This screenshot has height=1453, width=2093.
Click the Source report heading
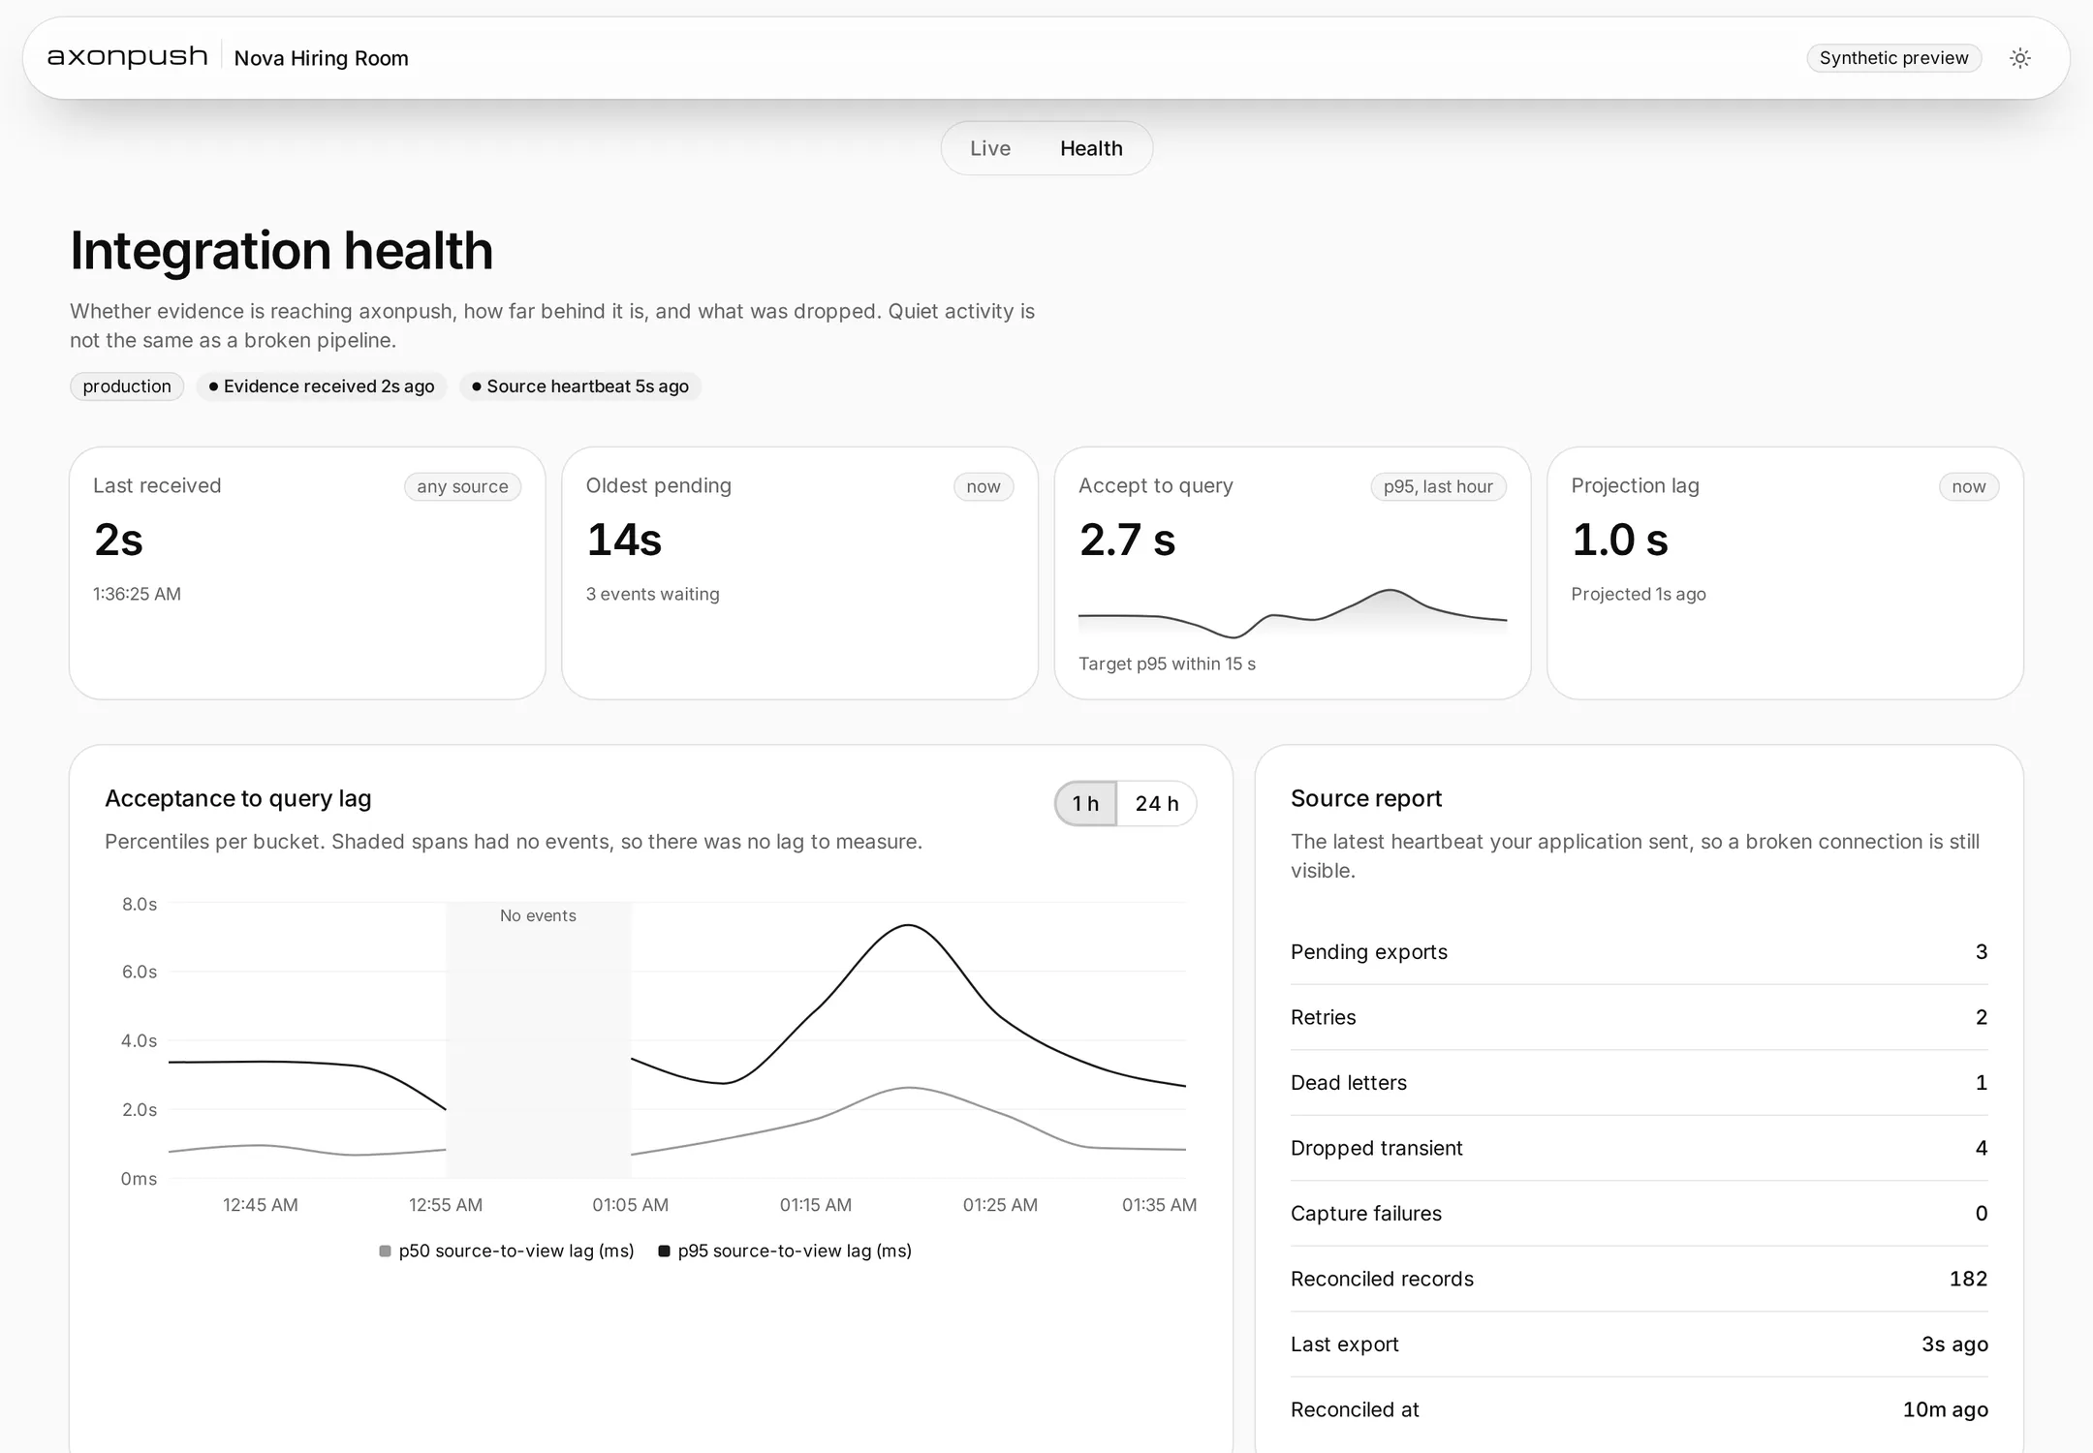coord(1366,798)
